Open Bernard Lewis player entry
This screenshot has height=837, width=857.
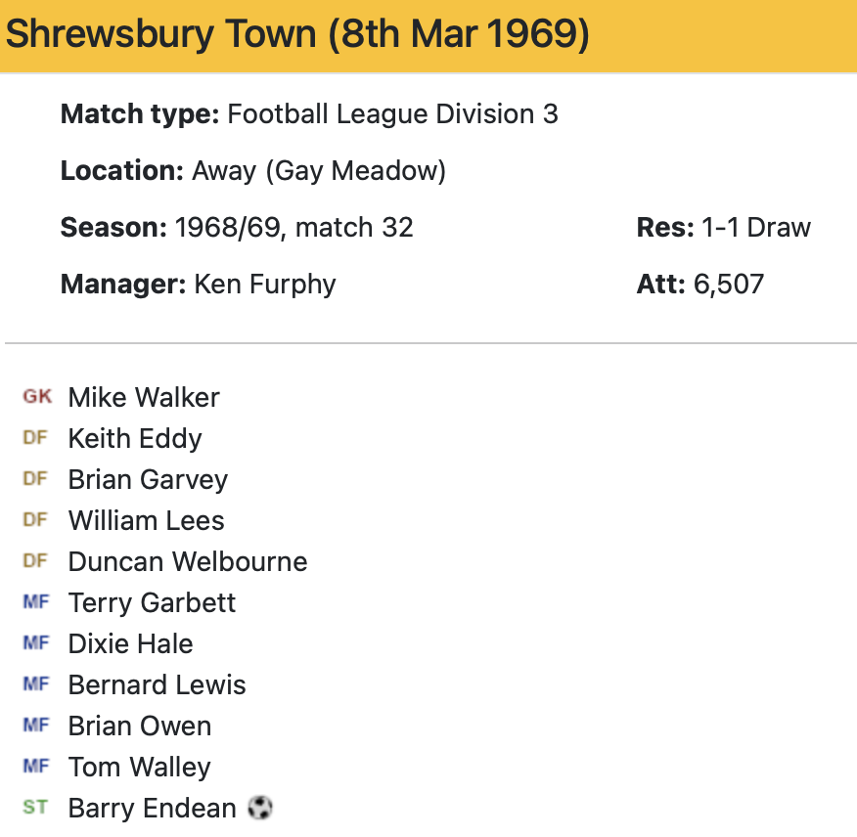[x=157, y=684]
